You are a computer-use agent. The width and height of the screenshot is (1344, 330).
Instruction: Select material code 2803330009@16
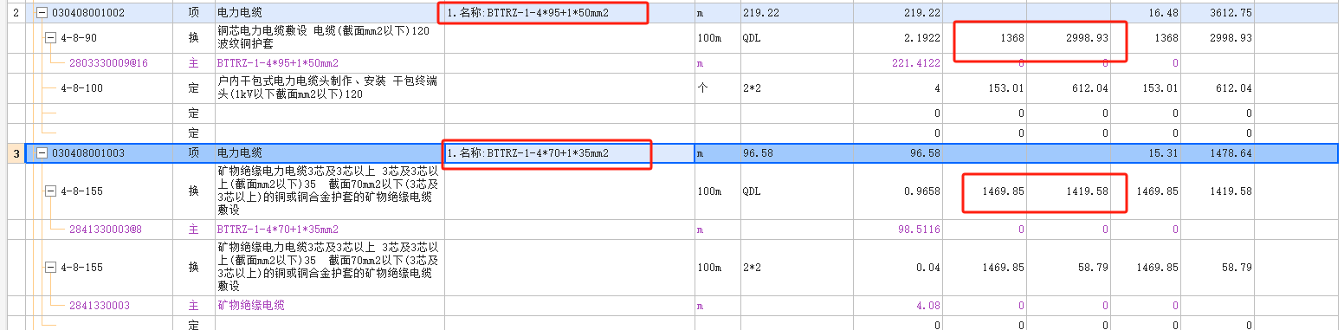pos(108,63)
